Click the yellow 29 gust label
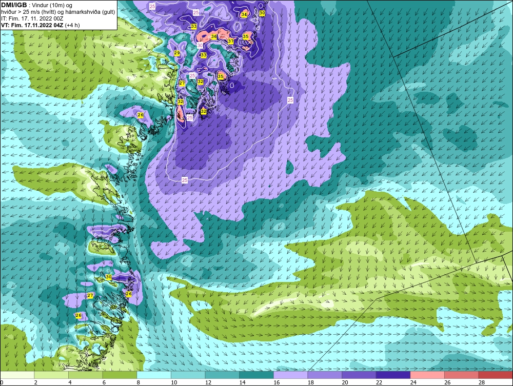The image size is (513, 386). (x=176, y=53)
